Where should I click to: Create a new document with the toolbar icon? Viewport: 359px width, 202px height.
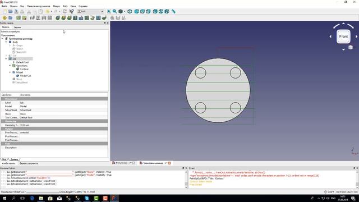(x=4, y=11)
